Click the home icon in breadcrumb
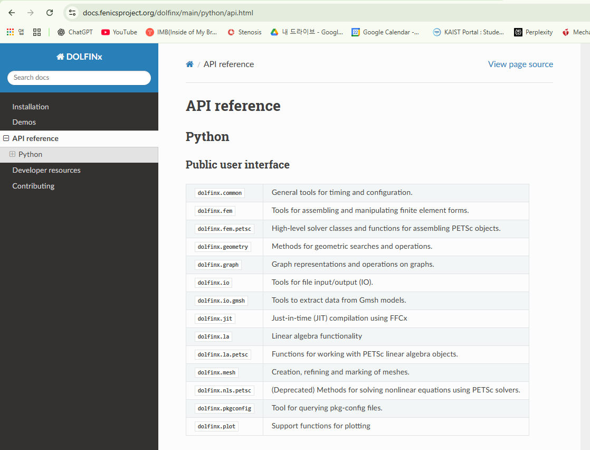The image size is (590, 450). coord(189,64)
